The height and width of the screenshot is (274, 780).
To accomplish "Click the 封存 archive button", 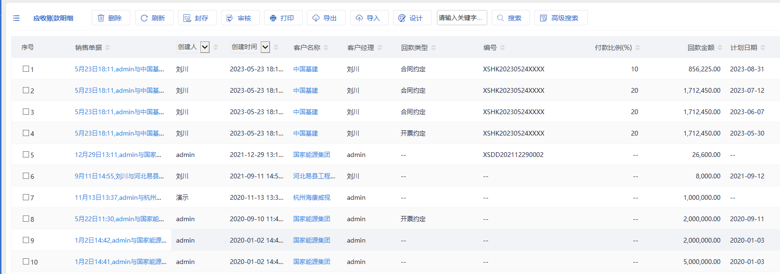I will tap(197, 18).
